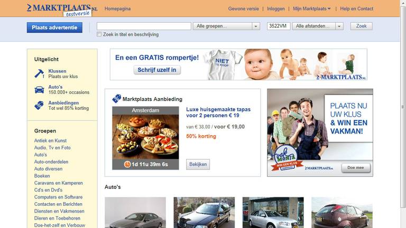Click the 'Plaats advertentie' button
406x228 pixels.
pos(54,27)
